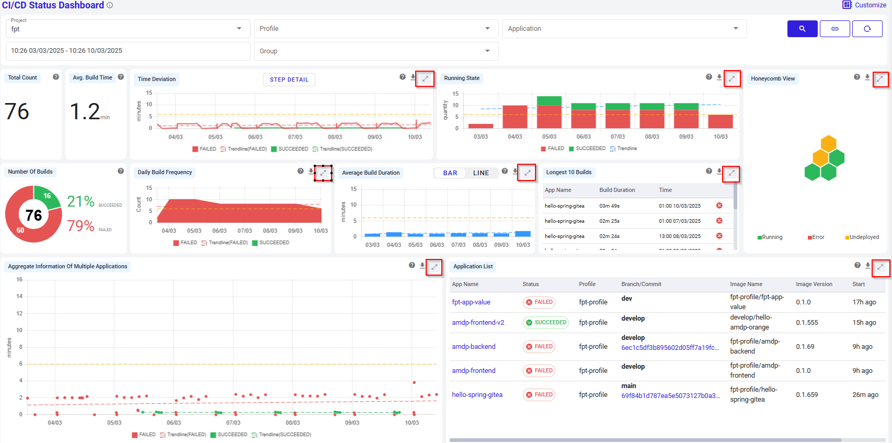Click the copy link icon button
892x443 pixels.
coord(835,29)
